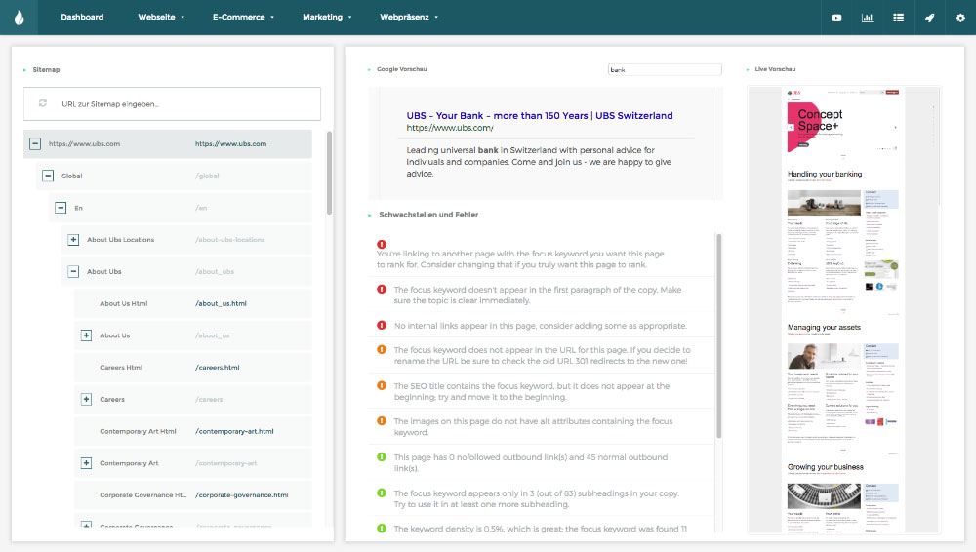
Task: Click the flame logo icon
Action: click(x=19, y=18)
